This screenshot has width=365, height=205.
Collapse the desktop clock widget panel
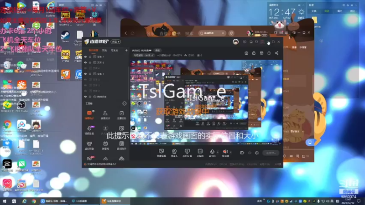point(303,5)
